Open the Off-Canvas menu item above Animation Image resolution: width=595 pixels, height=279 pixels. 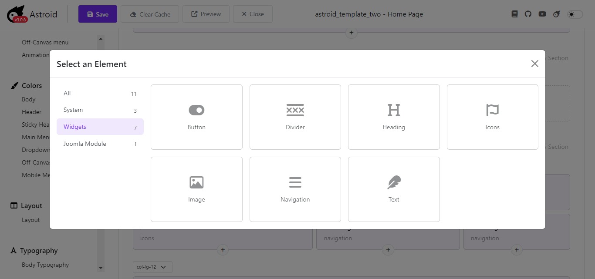(45, 42)
